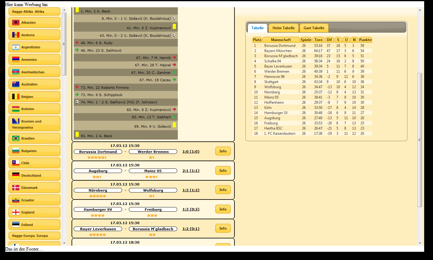This screenshot has width=433, height=260.
Task: Click the Albanien flag icon
Action: pyautogui.click(x=16, y=23)
